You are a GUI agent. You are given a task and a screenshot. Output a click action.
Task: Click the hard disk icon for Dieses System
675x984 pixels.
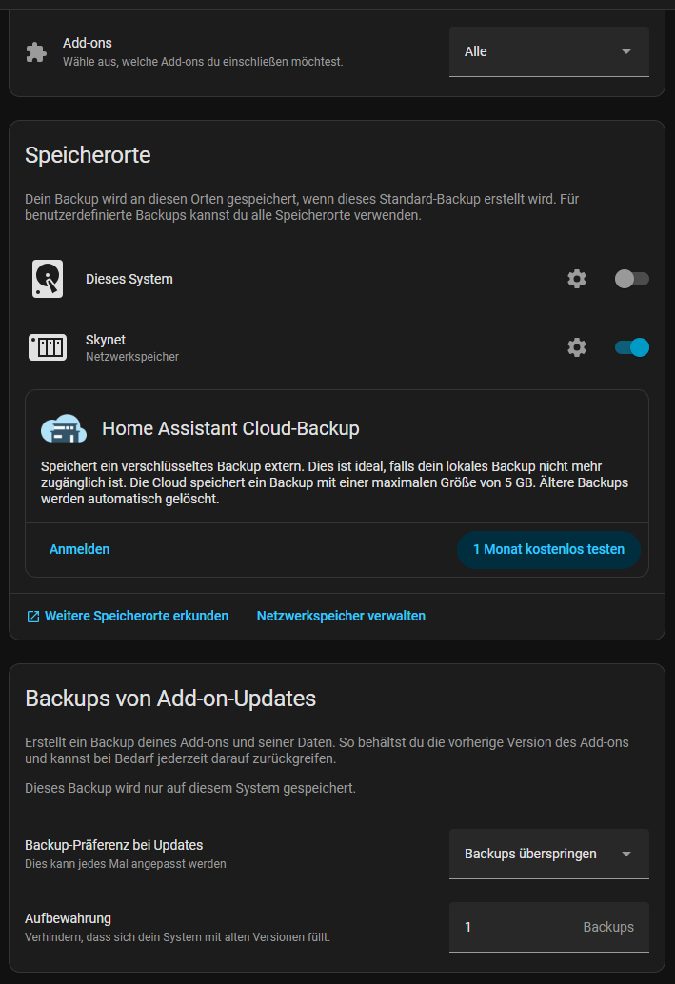48,279
